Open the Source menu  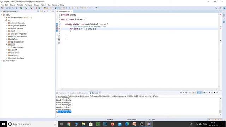(x=12, y=5)
